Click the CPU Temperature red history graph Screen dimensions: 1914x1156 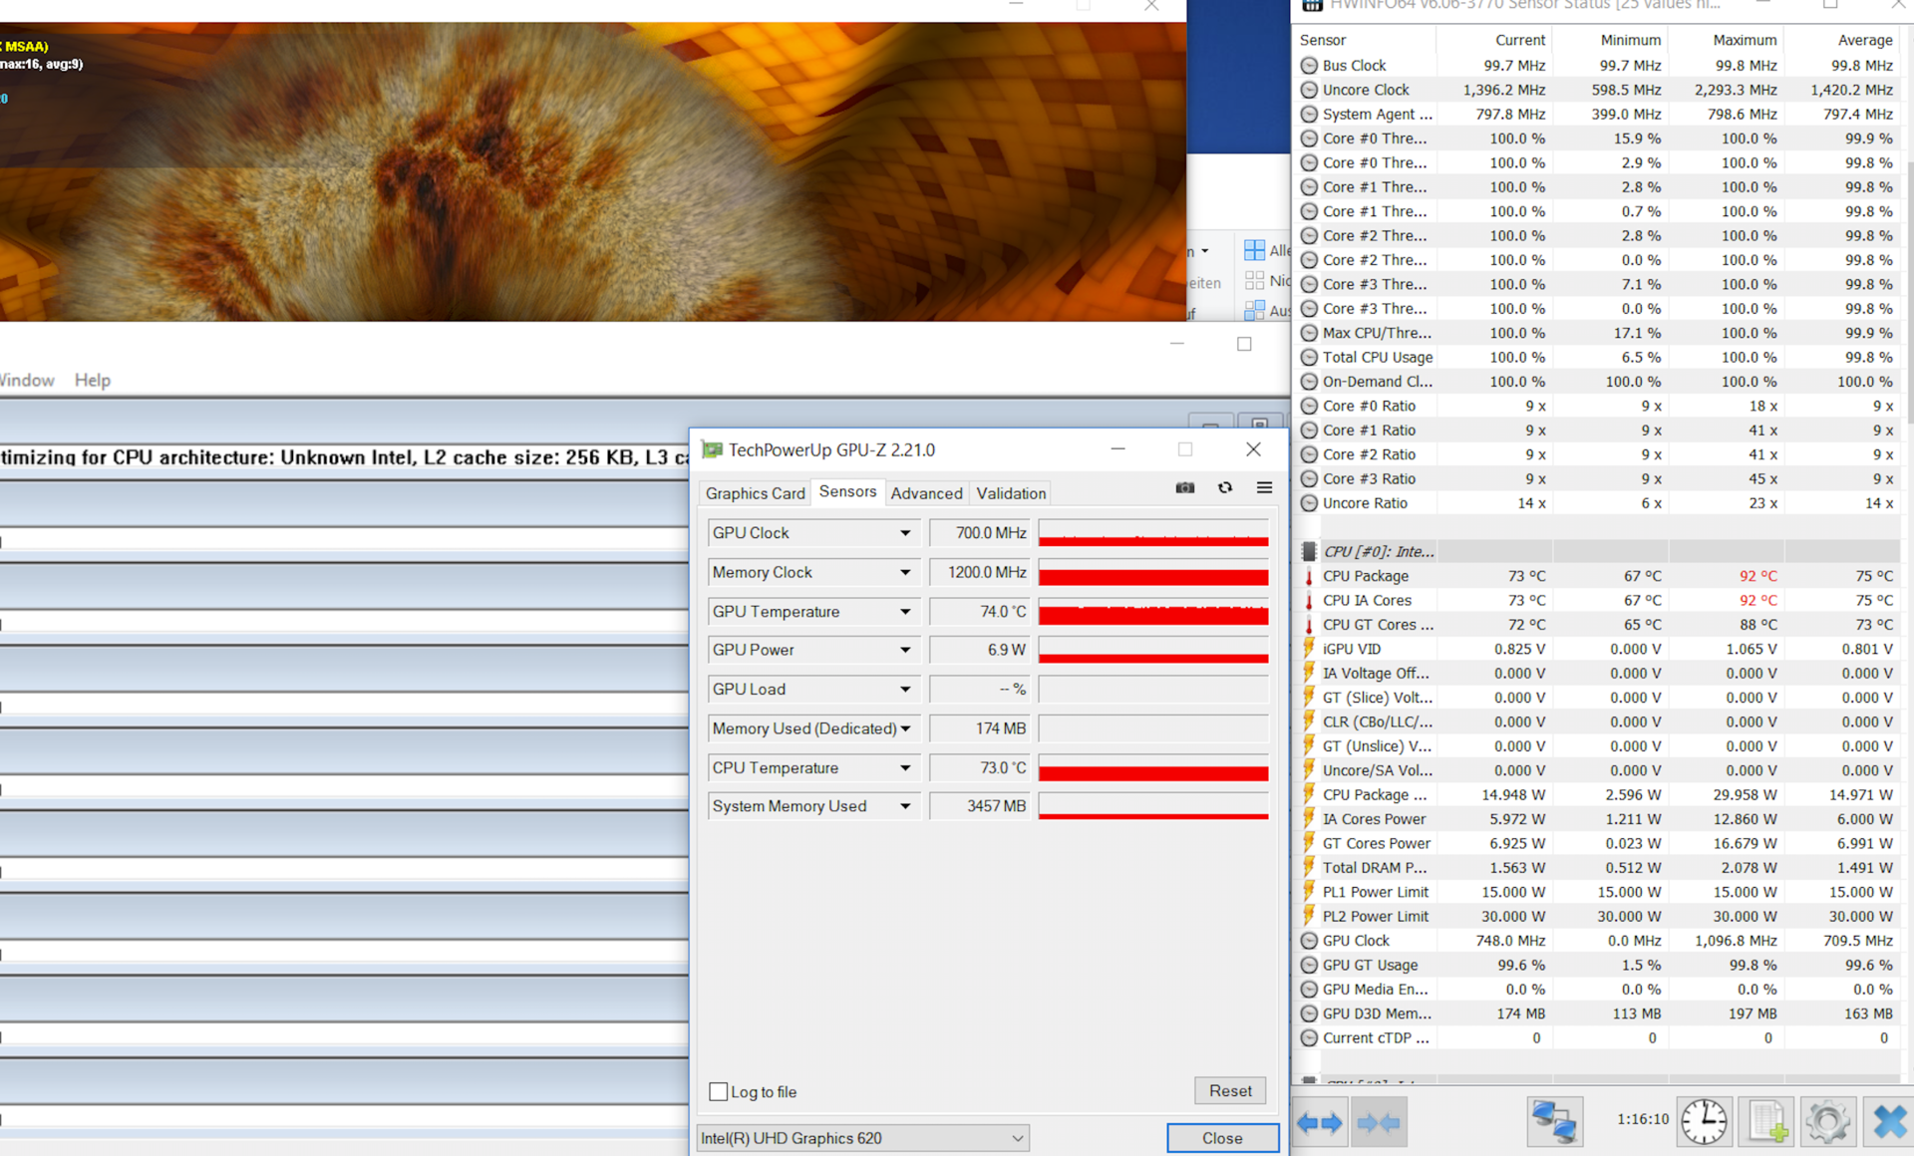pos(1153,767)
